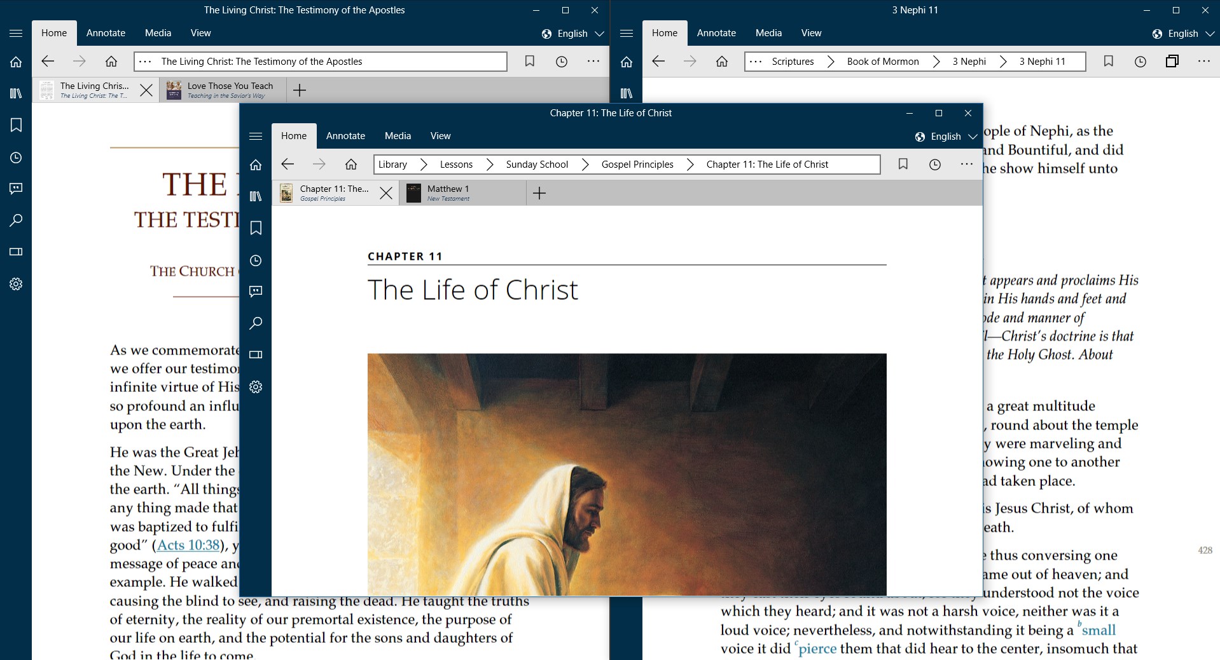Expand English language dropdown in 3 Nephi 11 window
Viewport: 1220px width, 660px height.
click(x=1183, y=34)
